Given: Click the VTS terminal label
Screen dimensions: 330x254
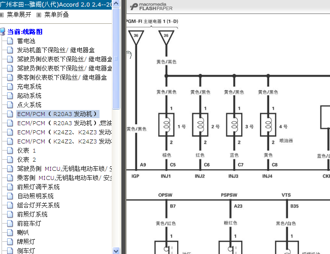Looking at the screenshot, I should (x=286, y=195).
